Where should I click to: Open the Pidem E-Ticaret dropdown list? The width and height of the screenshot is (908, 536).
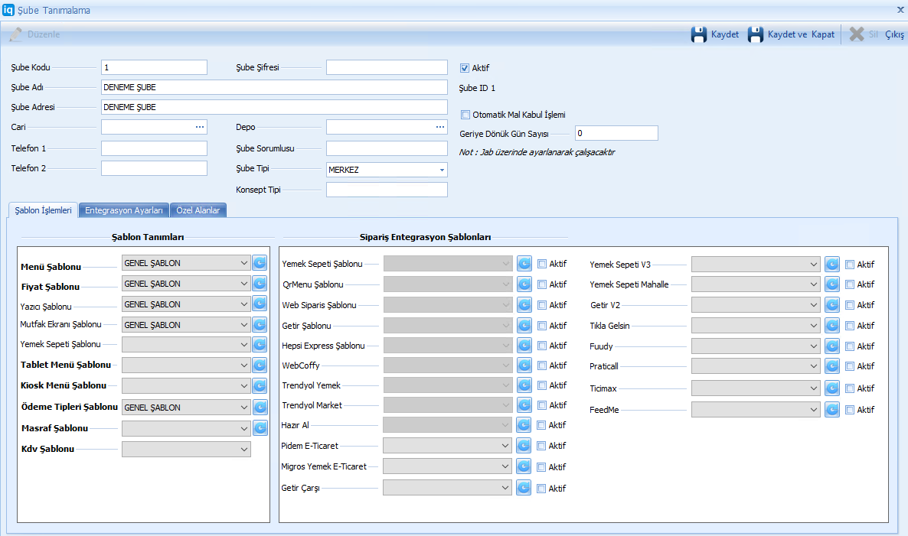505,445
